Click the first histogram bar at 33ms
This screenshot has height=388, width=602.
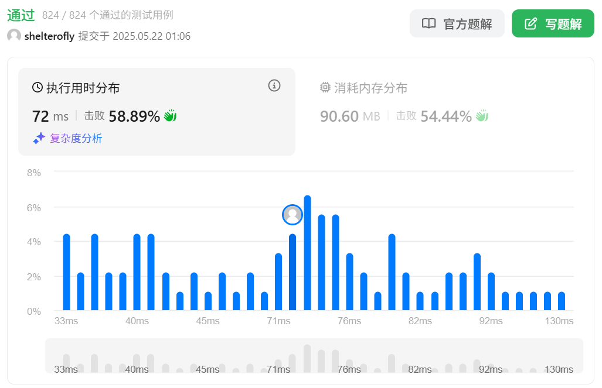[x=66, y=272]
